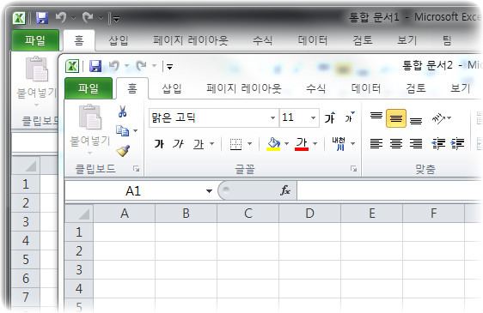Switch to 삽입 tab in 통합 문서1 window
Screen dimensions: 483x313
pyautogui.click(x=119, y=40)
